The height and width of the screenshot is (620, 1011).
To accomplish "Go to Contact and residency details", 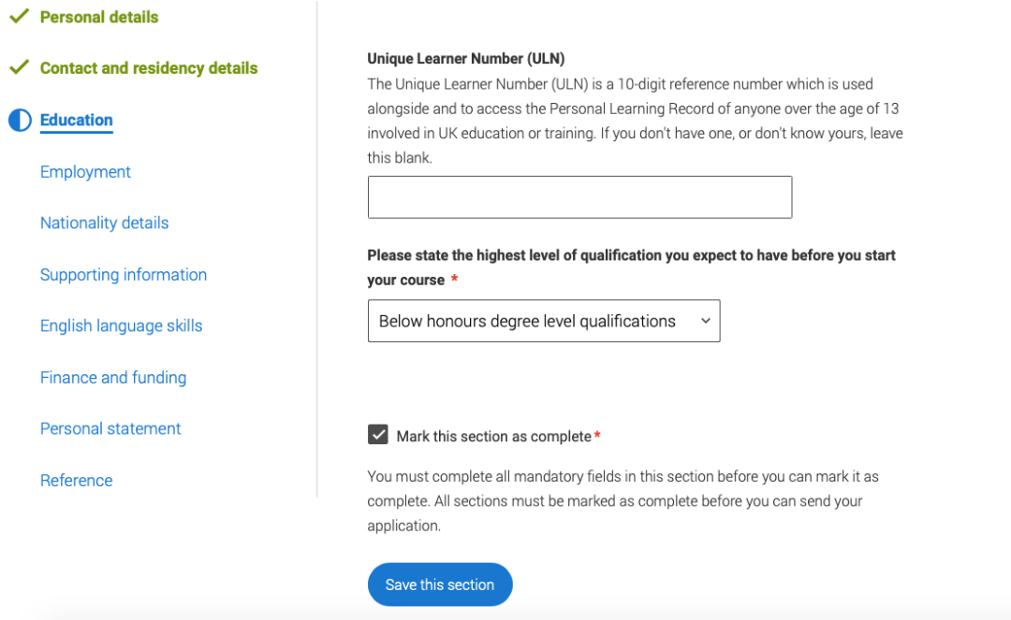I will click(149, 68).
